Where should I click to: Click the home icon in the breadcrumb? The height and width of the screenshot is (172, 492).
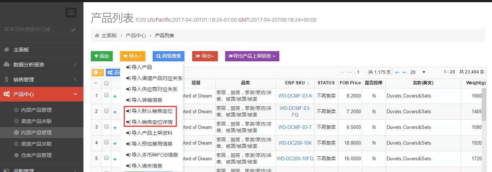[97, 35]
